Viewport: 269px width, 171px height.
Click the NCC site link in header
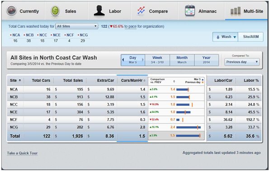click(43, 35)
